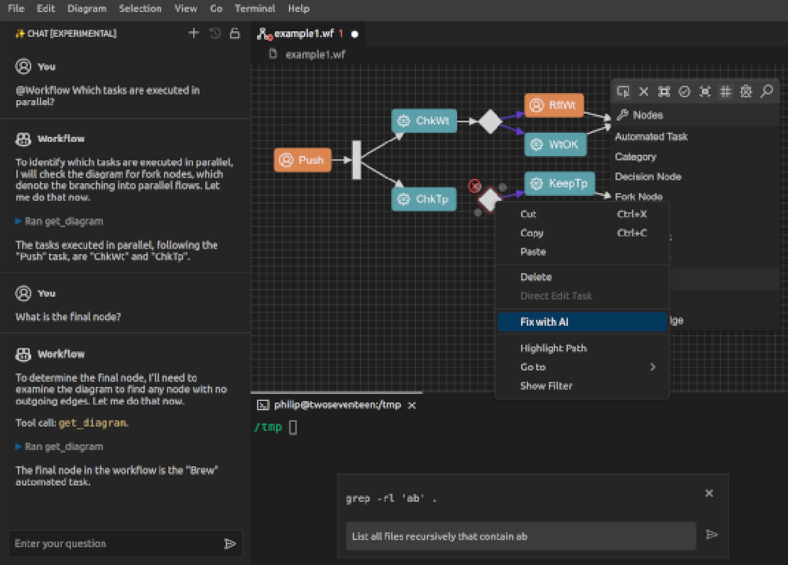Open diagram settings via the gear icon
This screenshot has width=788, height=565.
746,91
